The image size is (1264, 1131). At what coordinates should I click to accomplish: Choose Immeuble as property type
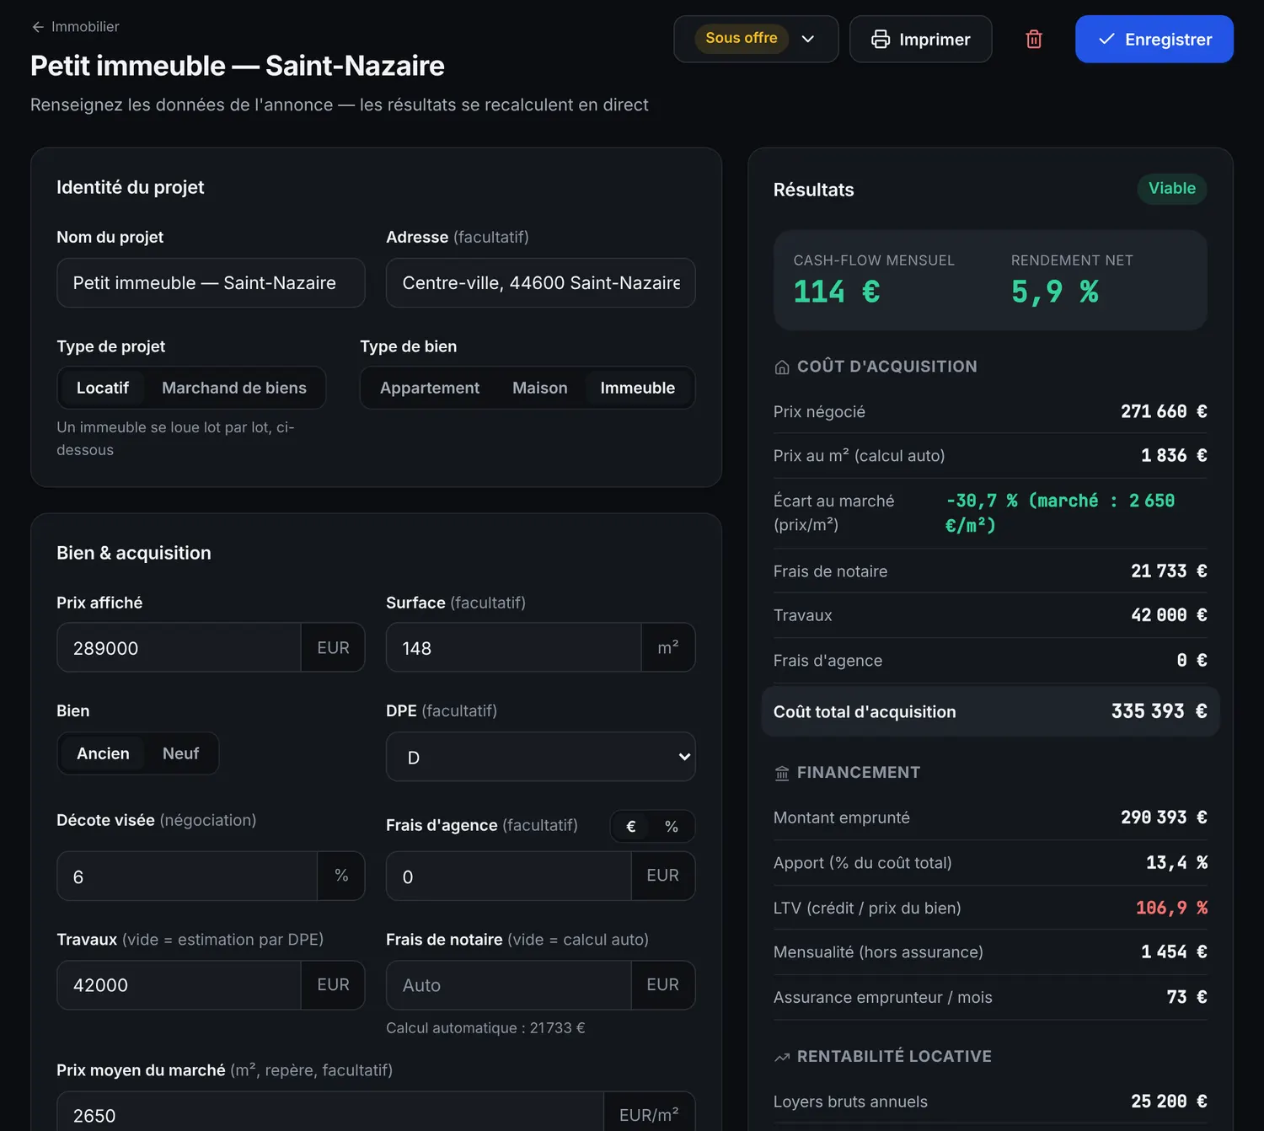pos(638,388)
